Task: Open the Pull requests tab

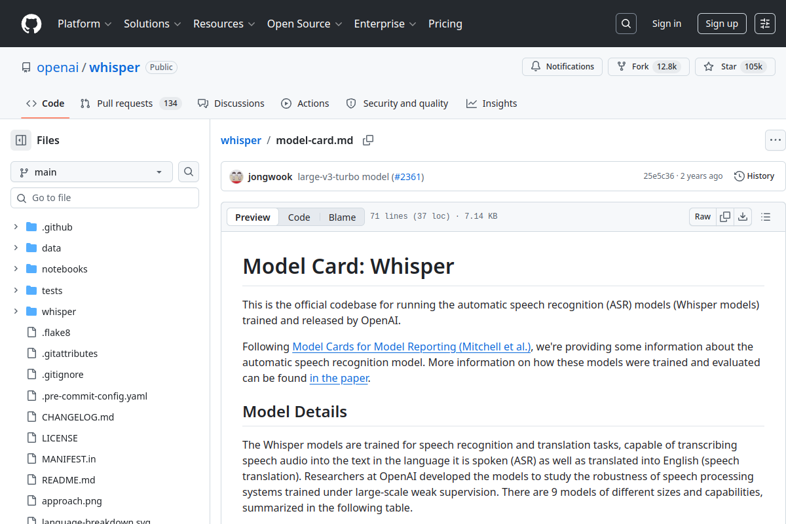Action: (x=130, y=103)
